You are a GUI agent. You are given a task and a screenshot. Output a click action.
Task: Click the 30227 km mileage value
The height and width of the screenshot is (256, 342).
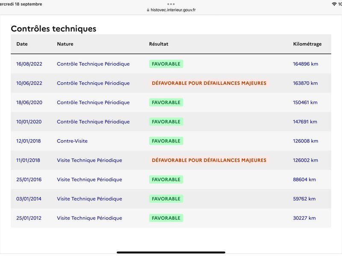[x=304, y=218]
